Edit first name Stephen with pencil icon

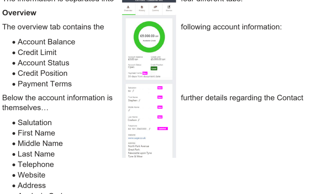(139, 101)
